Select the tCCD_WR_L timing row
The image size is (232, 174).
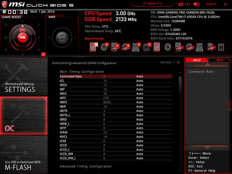click(116, 158)
